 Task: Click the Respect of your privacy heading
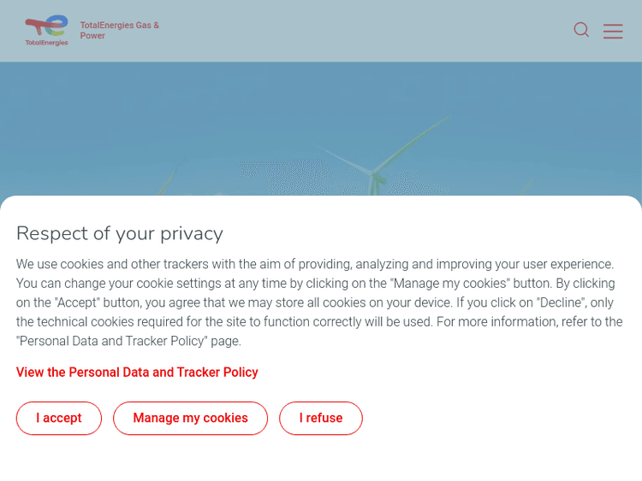pyautogui.click(x=120, y=233)
